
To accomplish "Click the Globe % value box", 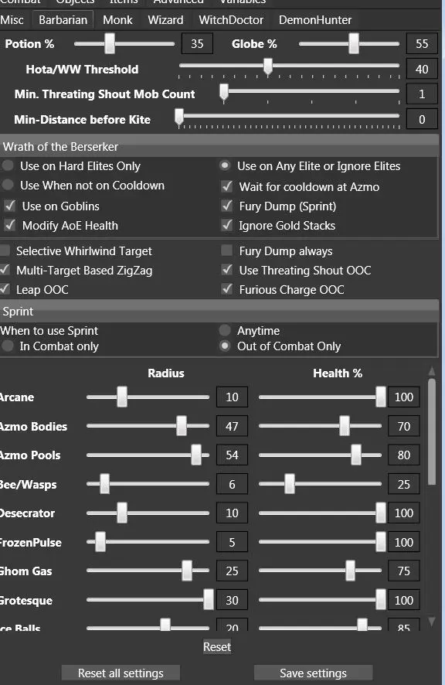I will [422, 44].
